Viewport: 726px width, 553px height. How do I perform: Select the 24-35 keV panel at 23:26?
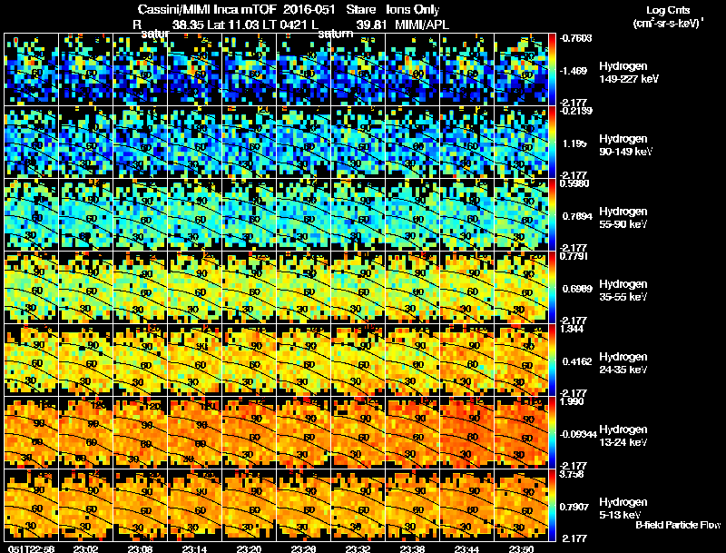303,360
